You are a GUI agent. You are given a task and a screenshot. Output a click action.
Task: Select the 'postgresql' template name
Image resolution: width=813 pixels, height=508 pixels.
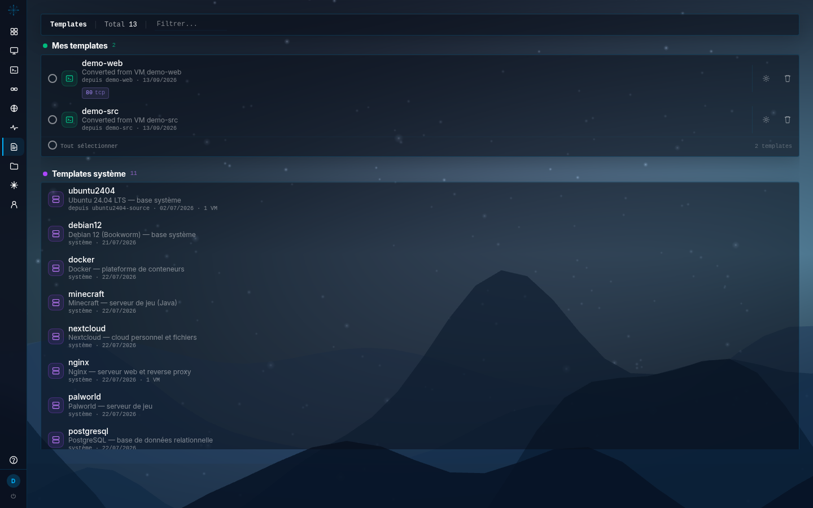click(x=88, y=431)
